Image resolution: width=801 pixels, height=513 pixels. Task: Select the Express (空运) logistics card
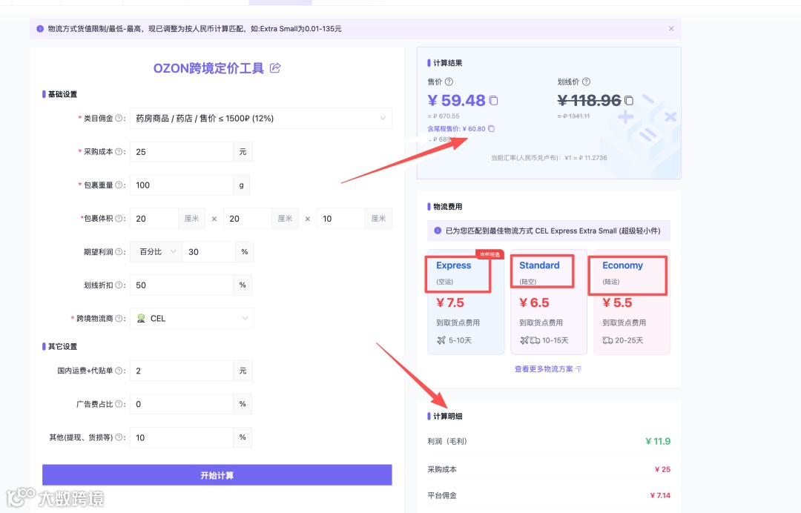click(466, 302)
